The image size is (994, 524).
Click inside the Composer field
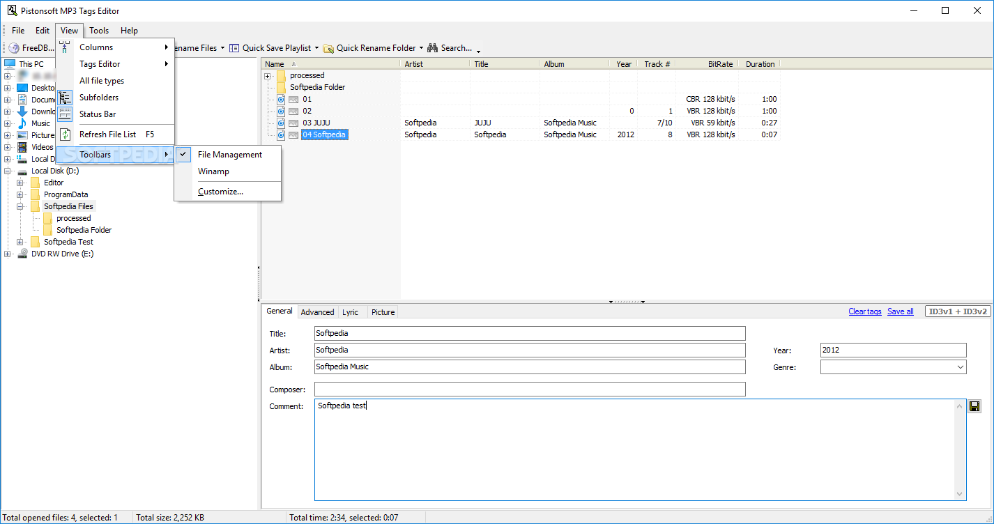click(530, 389)
